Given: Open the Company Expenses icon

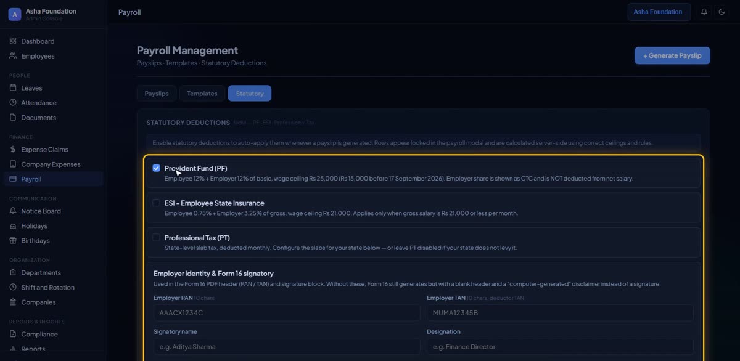Looking at the screenshot, I should (13, 164).
